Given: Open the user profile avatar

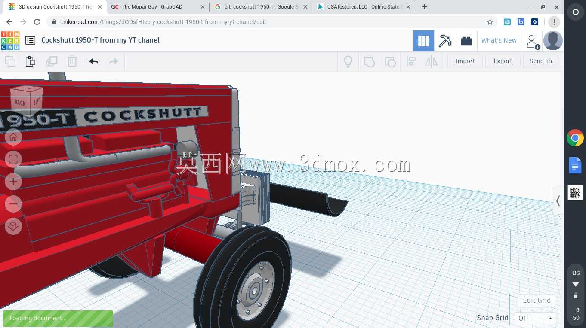Looking at the screenshot, I should point(553,41).
